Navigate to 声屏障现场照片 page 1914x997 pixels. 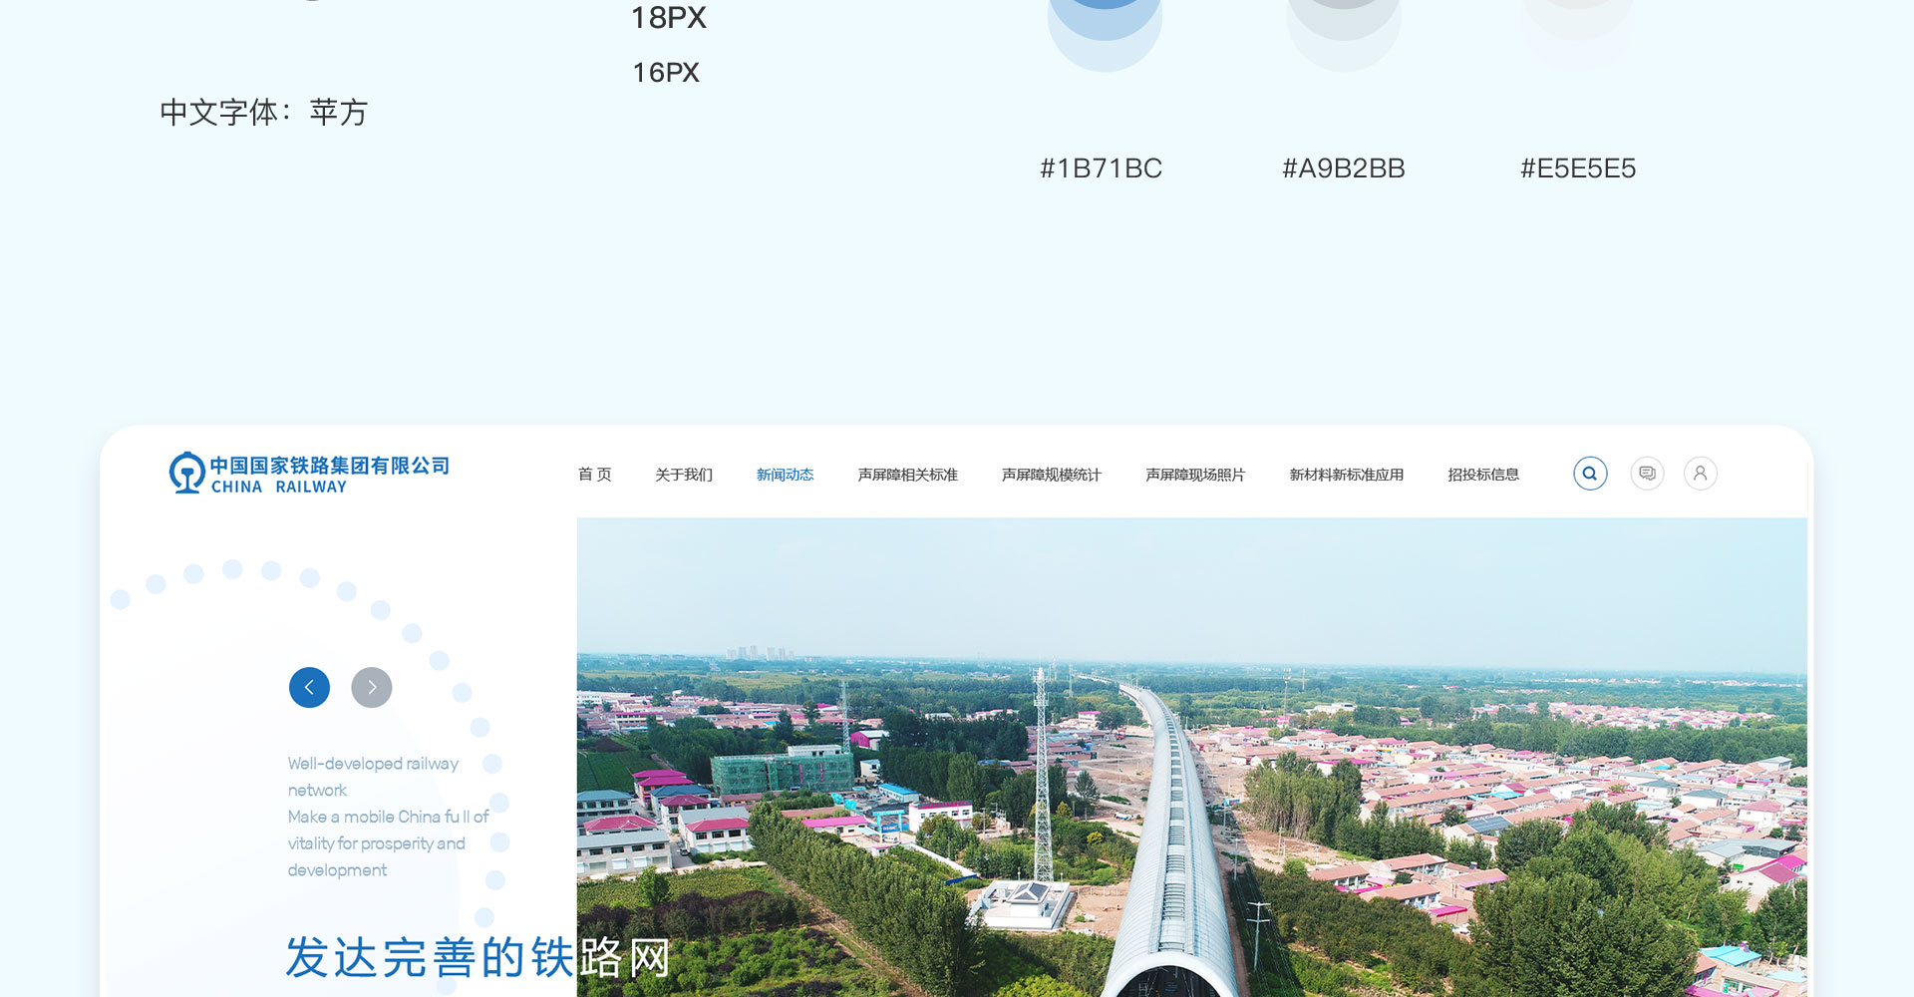tap(1194, 475)
